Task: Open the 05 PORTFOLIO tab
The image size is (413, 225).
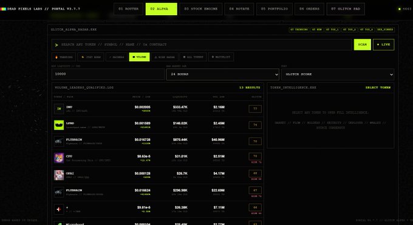Action: click(274, 9)
